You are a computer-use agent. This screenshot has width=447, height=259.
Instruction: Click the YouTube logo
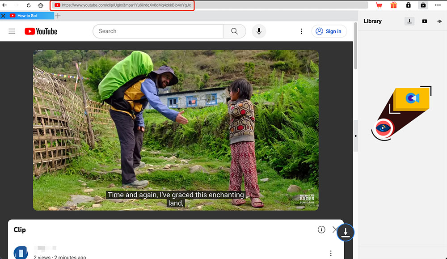[41, 31]
